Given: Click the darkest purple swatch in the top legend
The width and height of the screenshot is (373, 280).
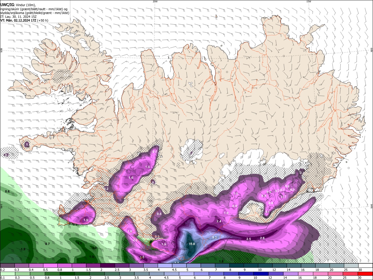Looking at the screenshot, I should click(x=108, y=265).
